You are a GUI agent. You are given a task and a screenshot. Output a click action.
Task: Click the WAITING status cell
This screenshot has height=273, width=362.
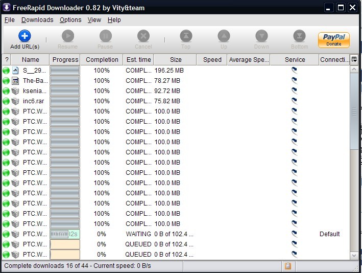[138, 234]
